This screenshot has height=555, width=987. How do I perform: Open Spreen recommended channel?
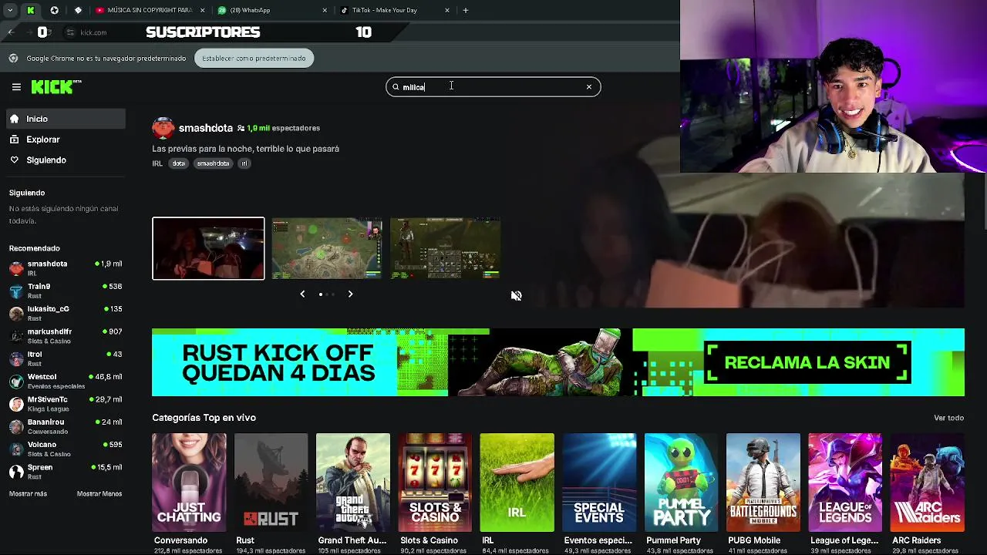[x=65, y=471]
